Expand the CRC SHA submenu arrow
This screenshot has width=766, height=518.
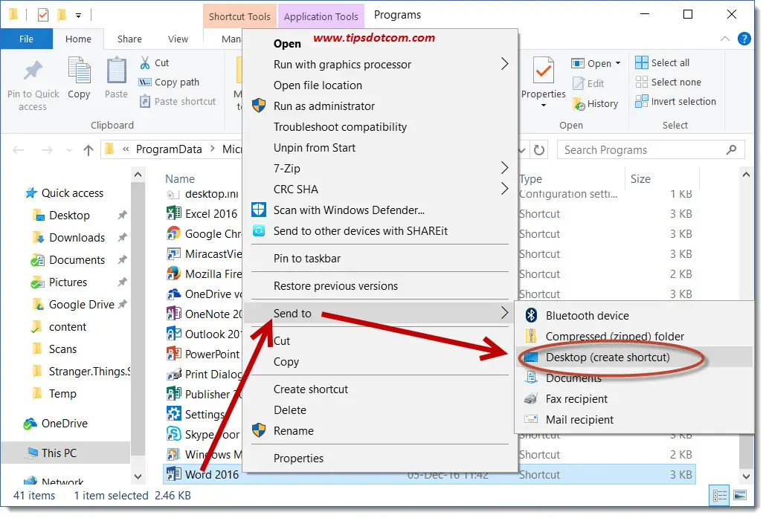pyautogui.click(x=505, y=189)
